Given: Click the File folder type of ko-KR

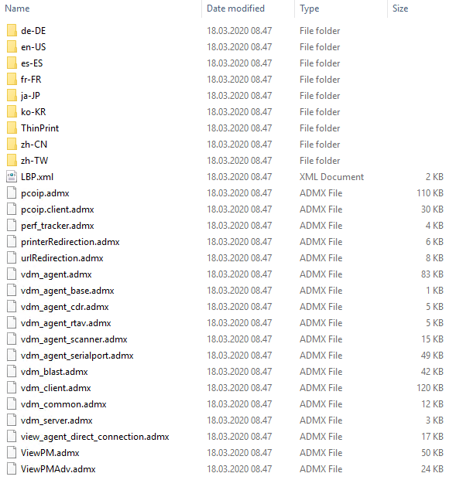Looking at the screenshot, I should pos(320,112).
